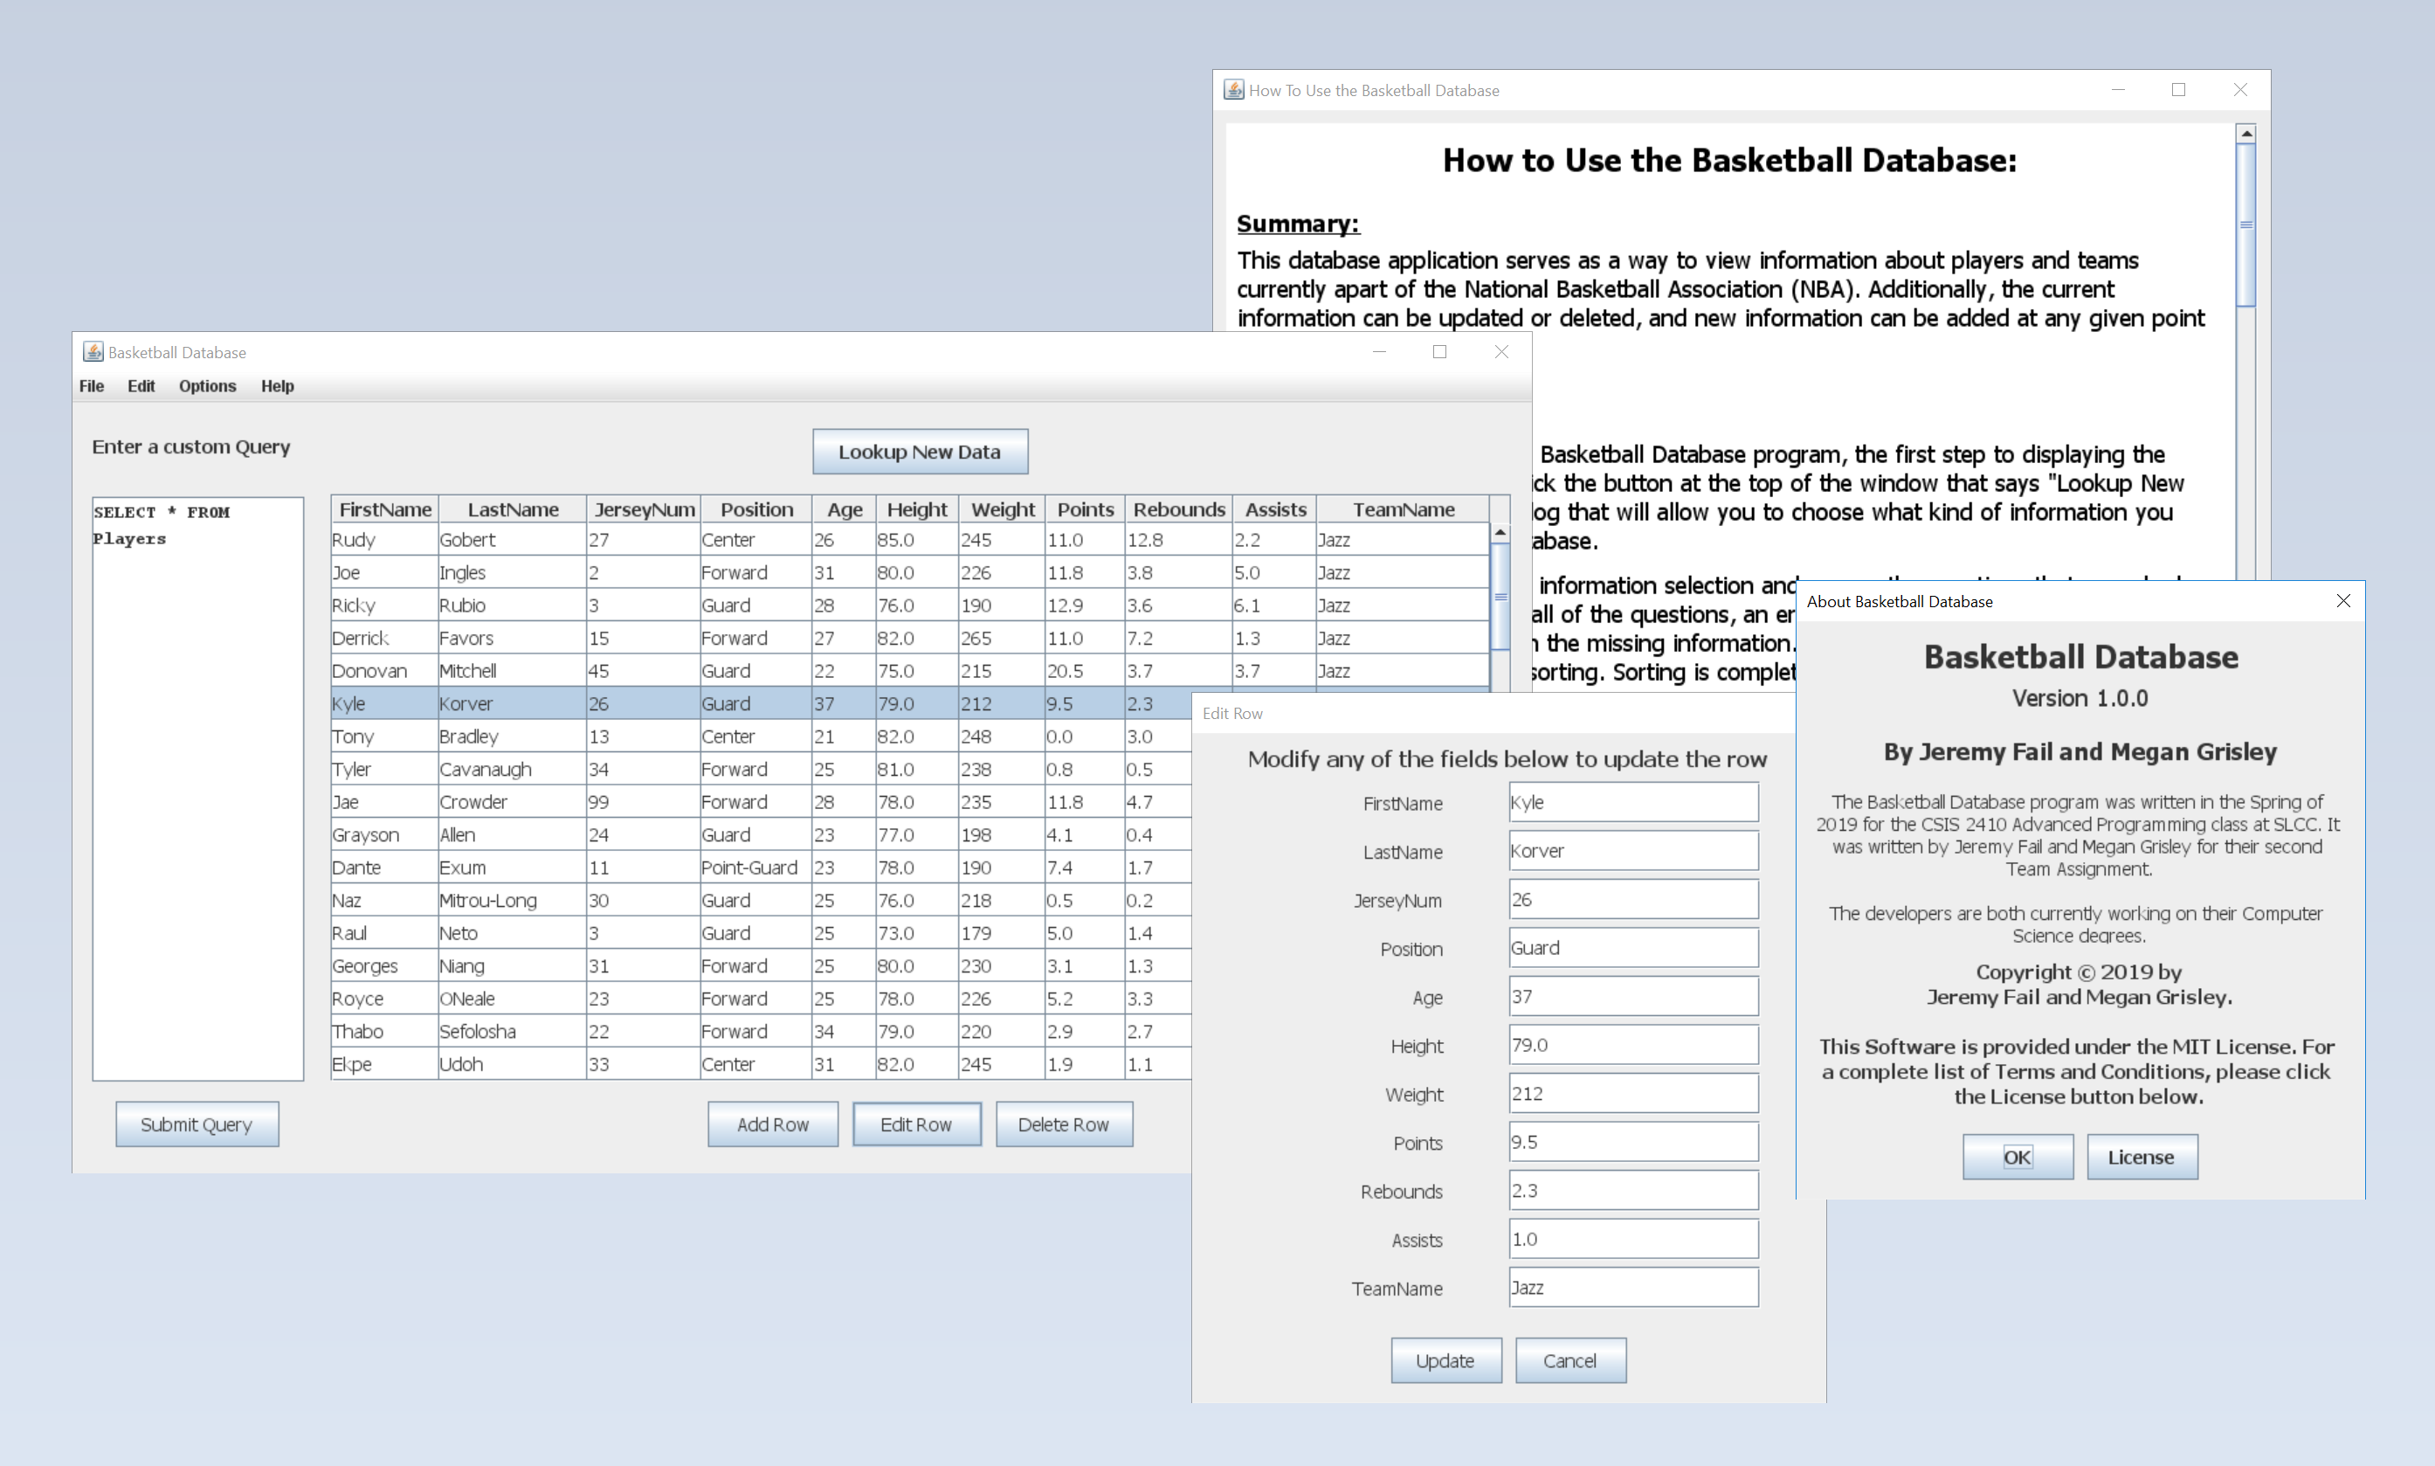Click the Age input field showing 37
This screenshot has height=1466, width=2435.
pos(1632,996)
